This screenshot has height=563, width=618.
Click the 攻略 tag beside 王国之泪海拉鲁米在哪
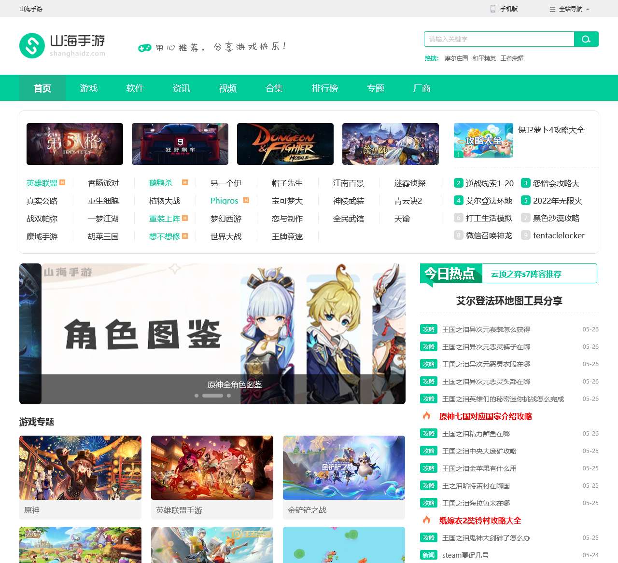(429, 503)
